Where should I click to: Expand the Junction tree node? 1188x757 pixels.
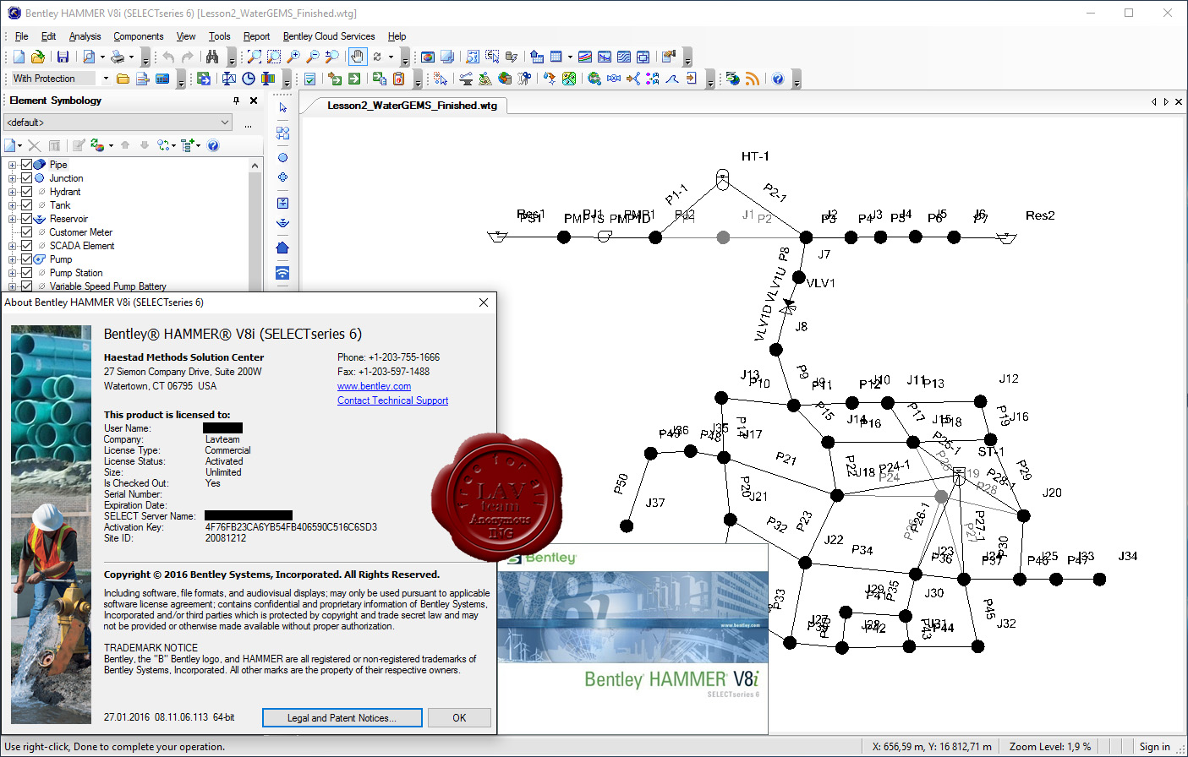(x=12, y=178)
